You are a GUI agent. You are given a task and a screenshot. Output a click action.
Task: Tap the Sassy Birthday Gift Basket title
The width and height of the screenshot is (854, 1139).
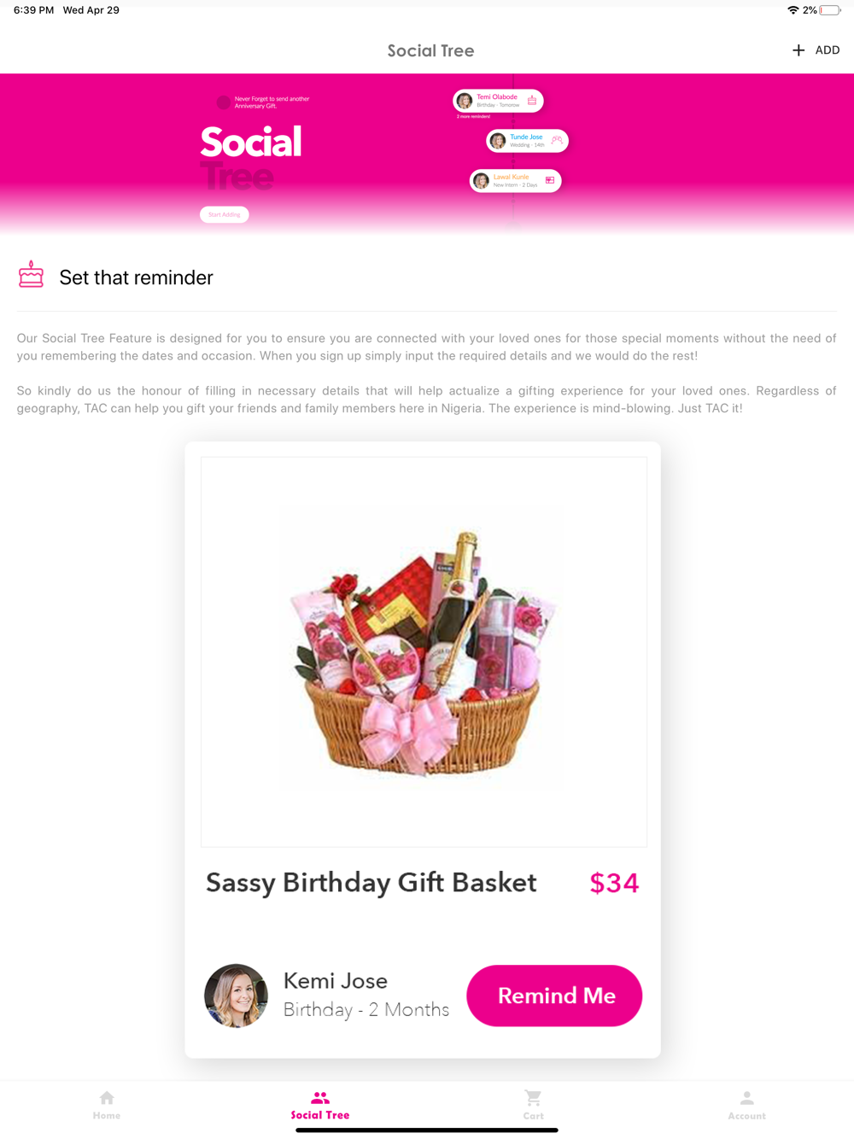tap(371, 883)
